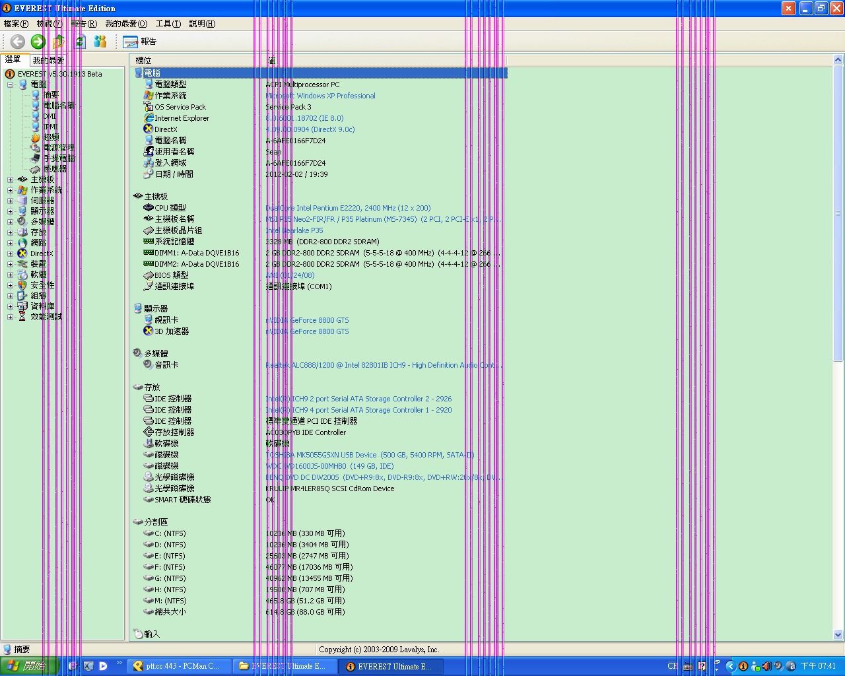Screen dimensions: 845x676
Task: Open the Realtek ALC888/1200 audio link
Action: pyautogui.click(x=384, y=365)
